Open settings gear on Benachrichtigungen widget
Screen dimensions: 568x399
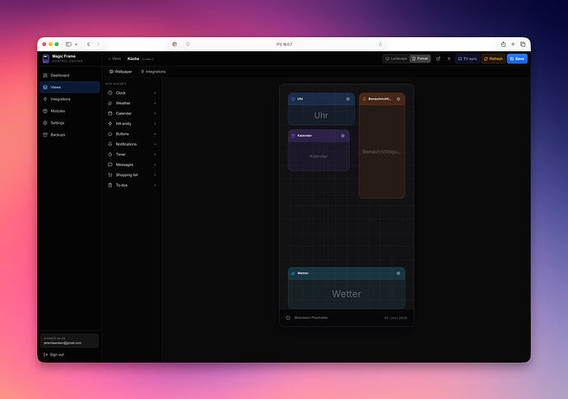[x=398, y=99]
